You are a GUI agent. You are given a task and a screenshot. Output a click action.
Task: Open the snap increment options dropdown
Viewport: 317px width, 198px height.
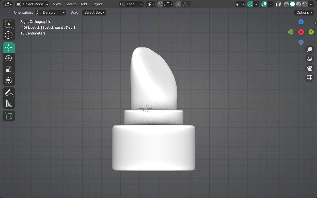tap(168, 4)
